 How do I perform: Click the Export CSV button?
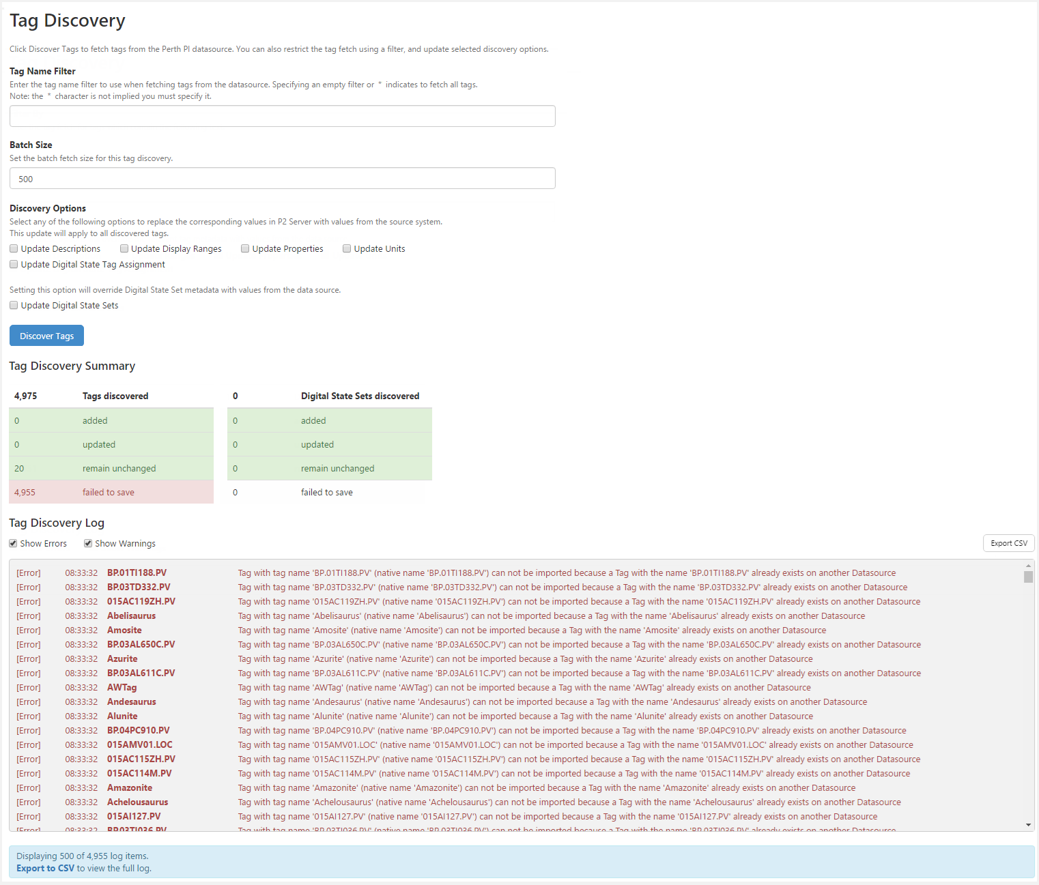coord(1008,543)
